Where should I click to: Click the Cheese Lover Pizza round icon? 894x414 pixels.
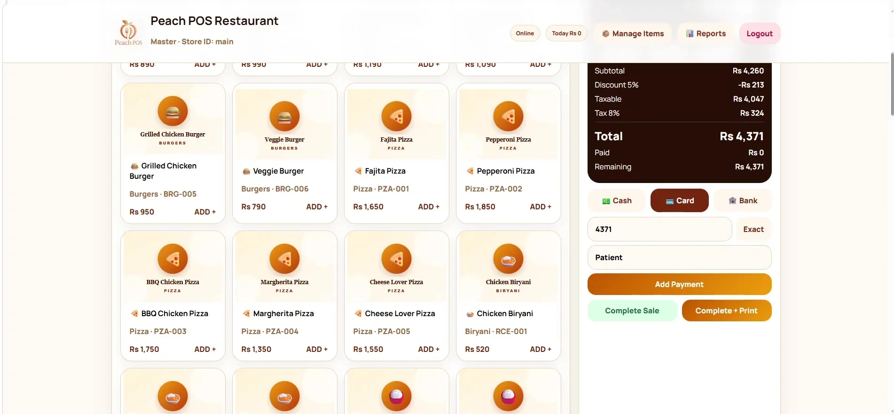pos(396,259)
